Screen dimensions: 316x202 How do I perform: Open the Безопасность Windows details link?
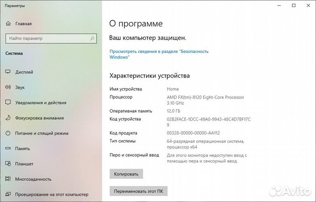click(159, 54)
